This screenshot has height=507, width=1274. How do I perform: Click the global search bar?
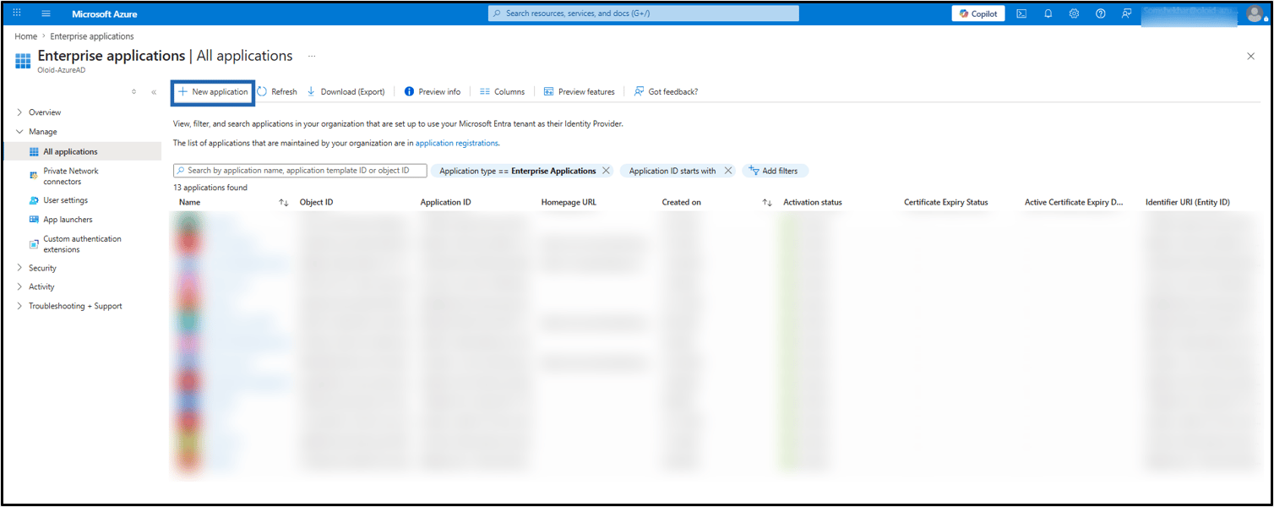[x=644, y=14]
